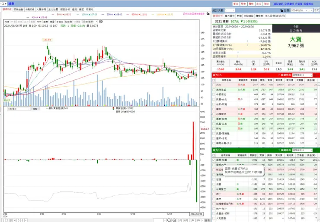Click the 體檢 button in top bar

click(251, 4)
